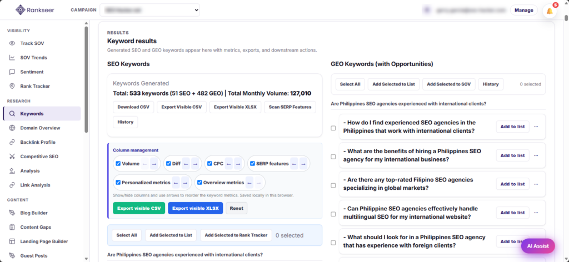Click the link icon beside Backlink Profile
The height and width of the screenshot is (262, 569).
point(12,142)
